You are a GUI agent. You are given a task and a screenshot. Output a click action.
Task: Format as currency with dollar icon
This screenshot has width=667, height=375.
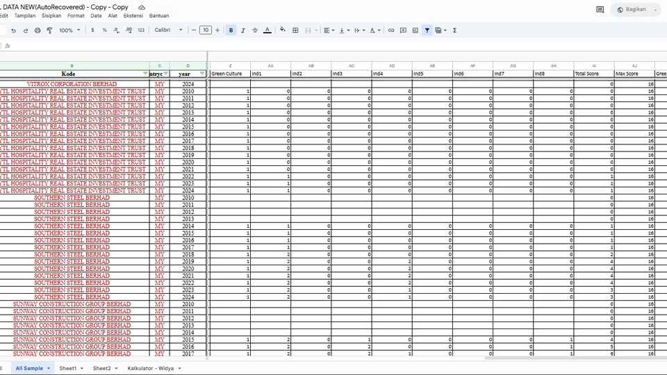point(92,30)
